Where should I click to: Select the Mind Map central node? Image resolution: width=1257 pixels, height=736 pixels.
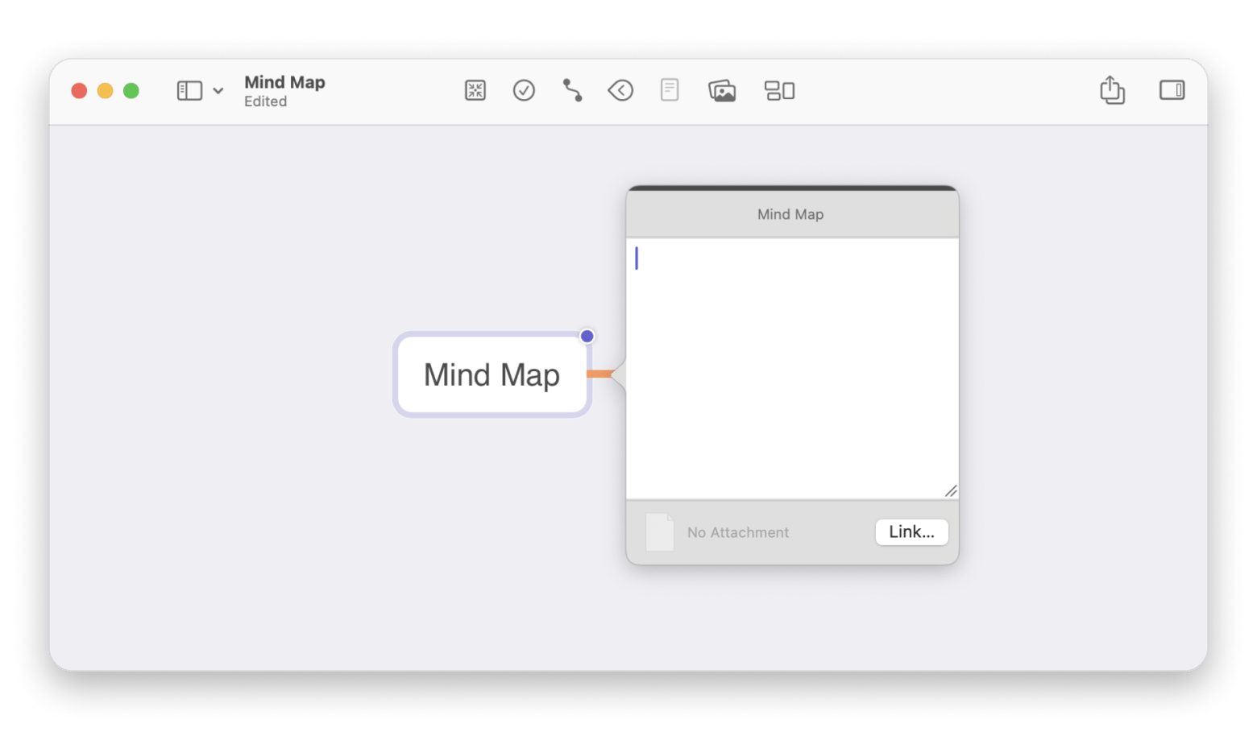(492, 375)
